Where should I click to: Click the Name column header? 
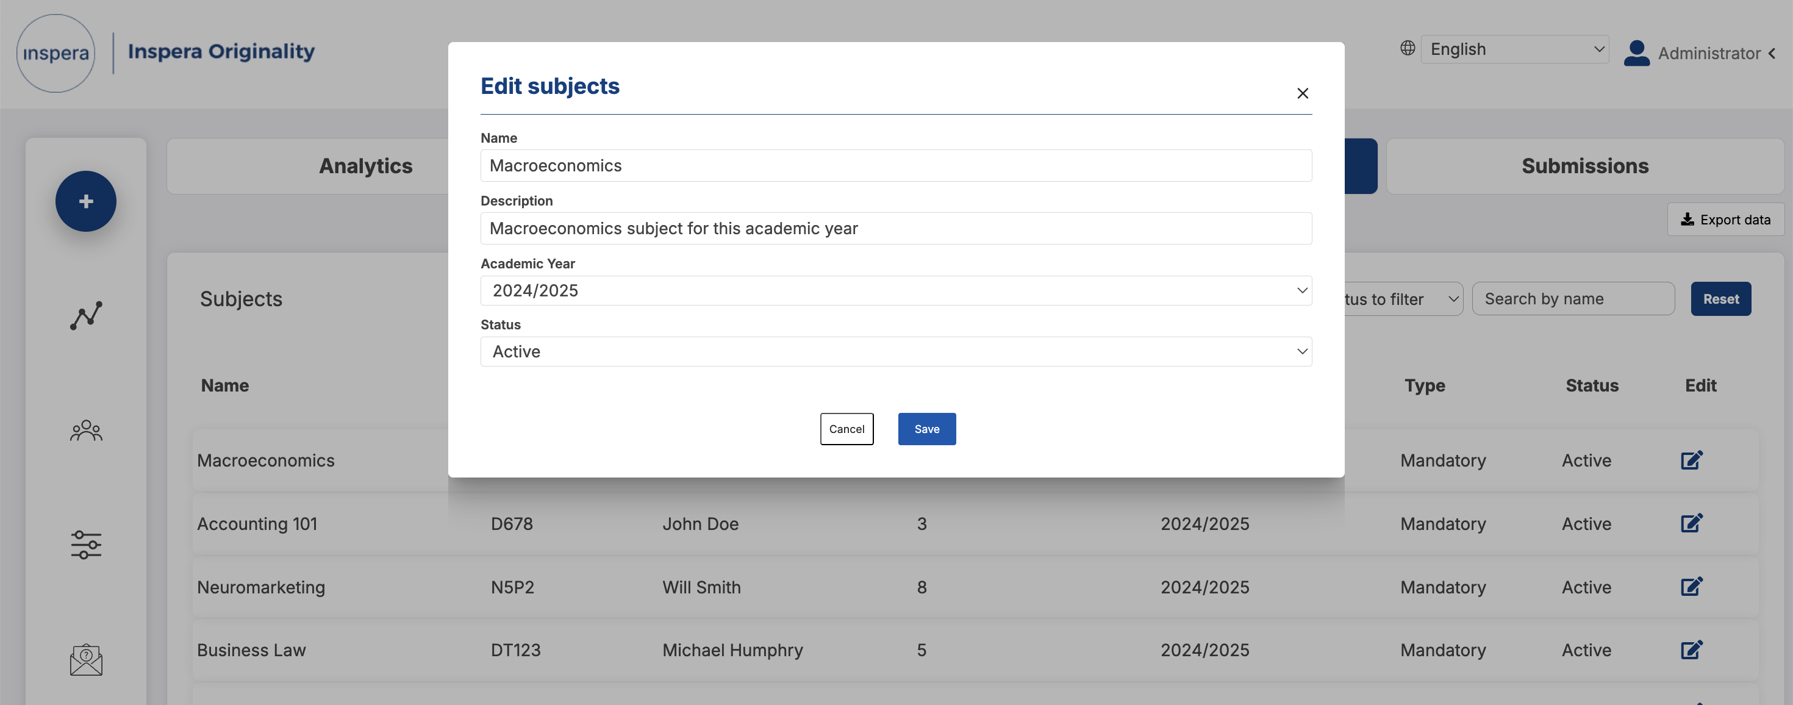[225, 385]
